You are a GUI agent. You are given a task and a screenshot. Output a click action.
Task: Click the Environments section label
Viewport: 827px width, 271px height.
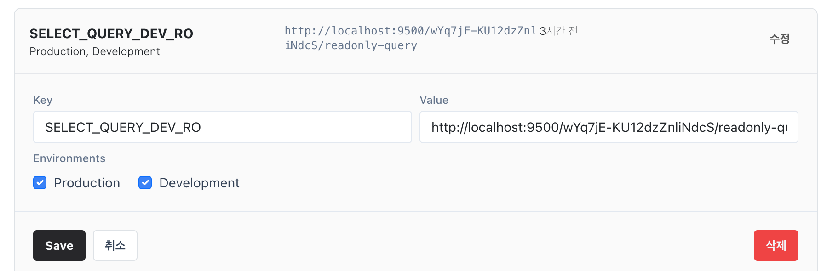point(69,158)
